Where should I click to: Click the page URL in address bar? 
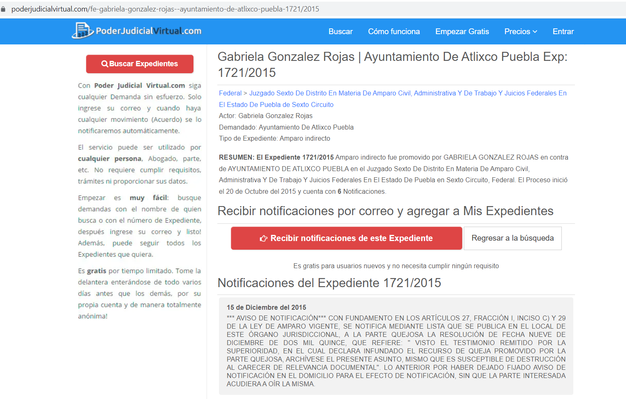tap(165, 9)
